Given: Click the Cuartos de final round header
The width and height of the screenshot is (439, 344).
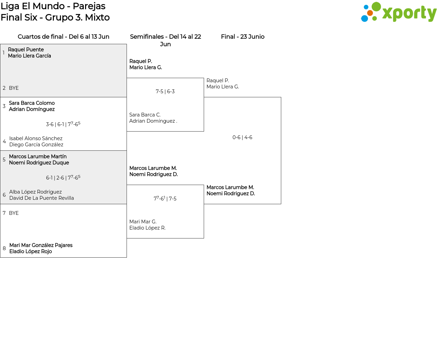Looking at the screenshot, I should click(63, 37).
